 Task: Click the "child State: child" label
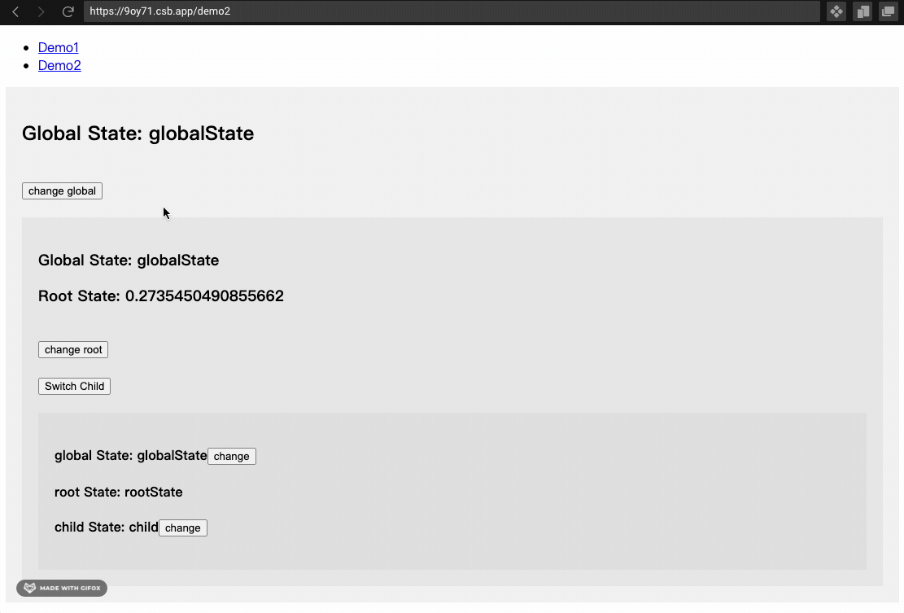pyautogui.click(x=106, y=527)
